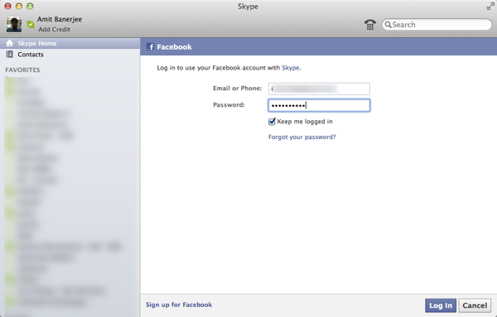Open the dial pad phone icon
Screen dimensions: 497x317
pyautogui.click(x=370, y=24)
